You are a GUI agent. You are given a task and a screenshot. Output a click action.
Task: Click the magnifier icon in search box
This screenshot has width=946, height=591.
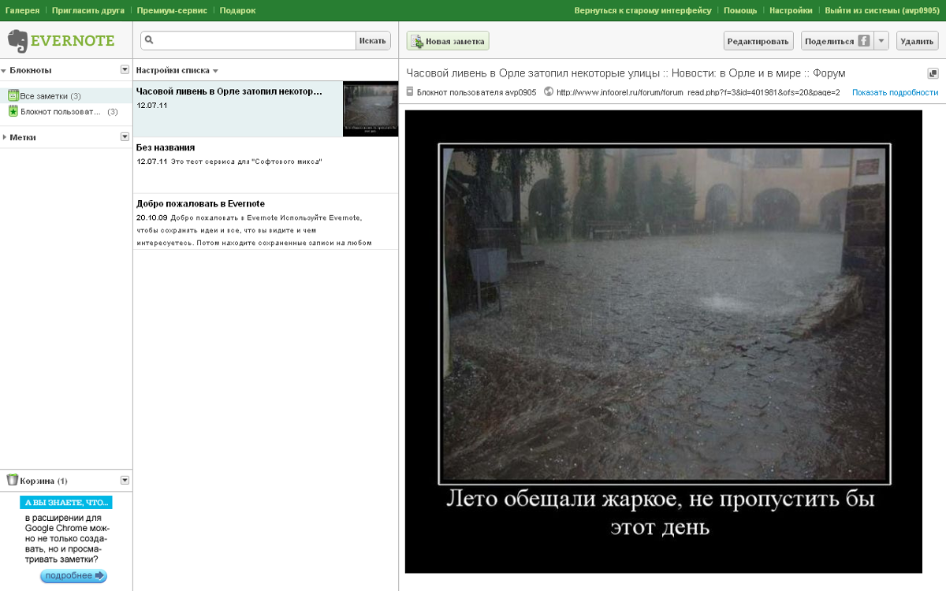(149, 40)
